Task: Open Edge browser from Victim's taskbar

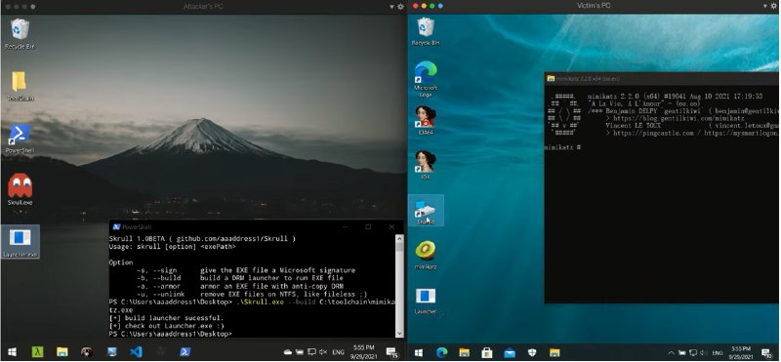Action: [441, 352]
